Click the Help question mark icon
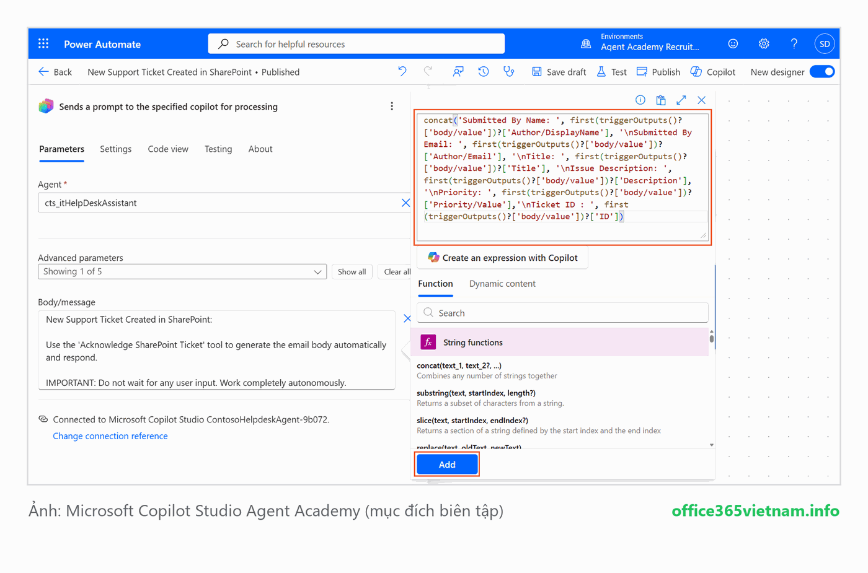This screenshot has width=868, height=573. tap(794, 44)
